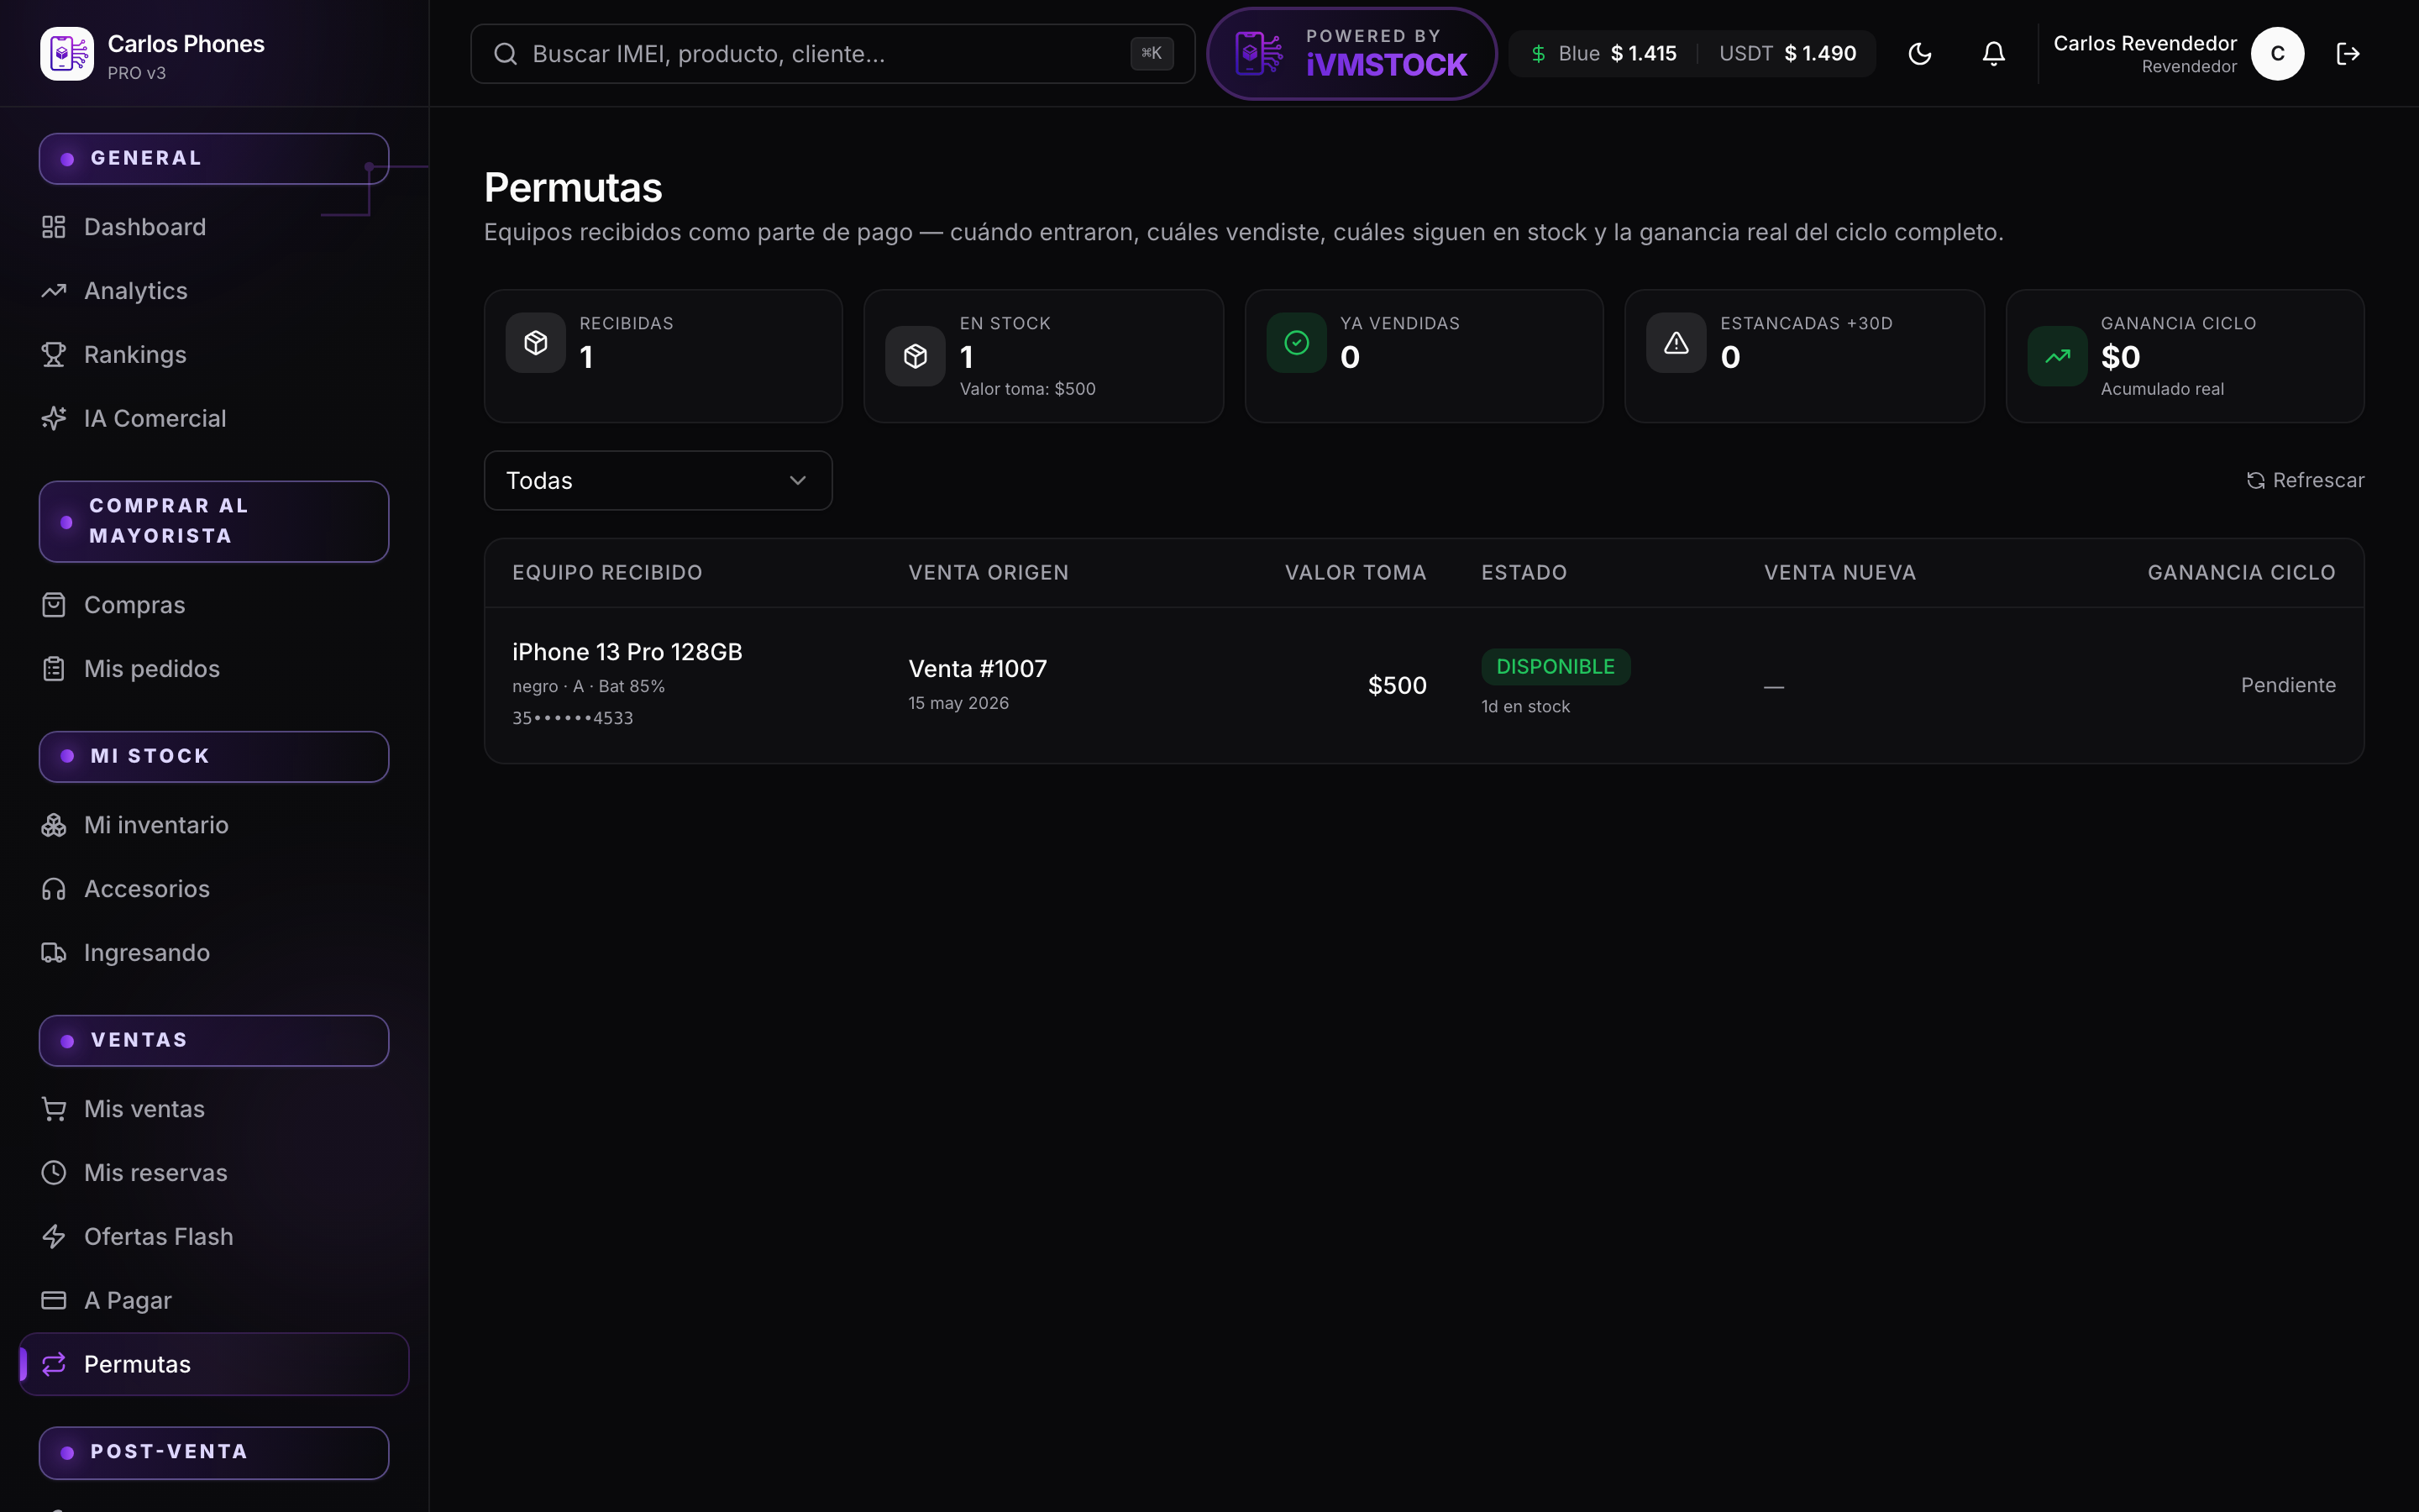The width and height of the screenshot is (2419, 1512).
Task: Click the logout arrow icon
Action: coord(2348,54)
